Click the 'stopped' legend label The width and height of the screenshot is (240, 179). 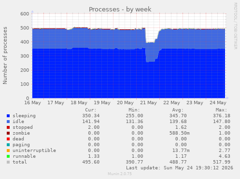pyautogui.click(x=23, y=127)
